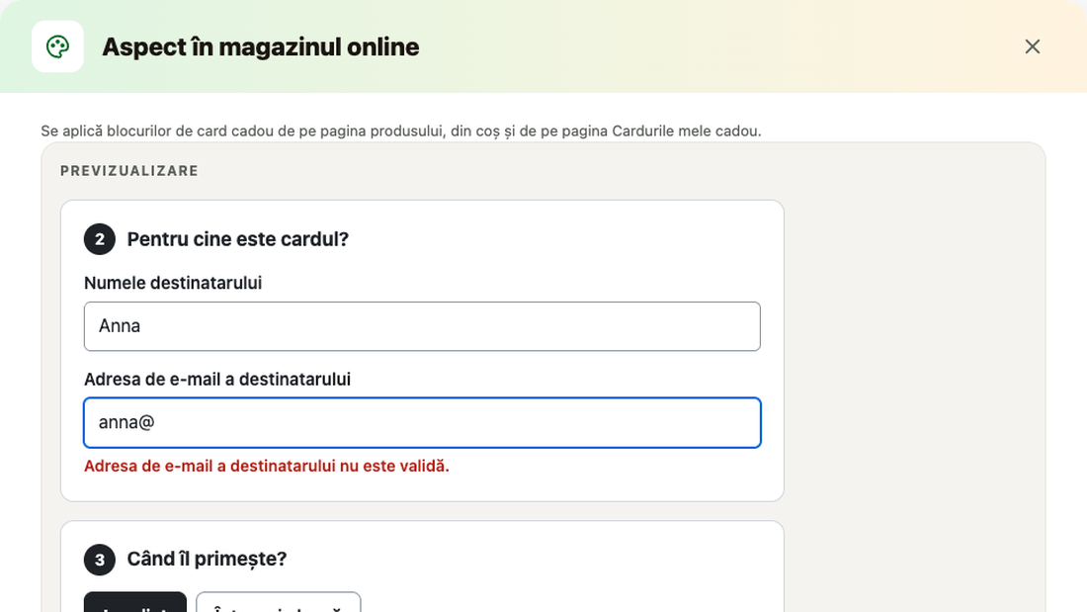The width and height of the screenshot is (1087, 612).
Task: Click the description starting Se aplică blocurilor
Action: (x=400, y=131)
